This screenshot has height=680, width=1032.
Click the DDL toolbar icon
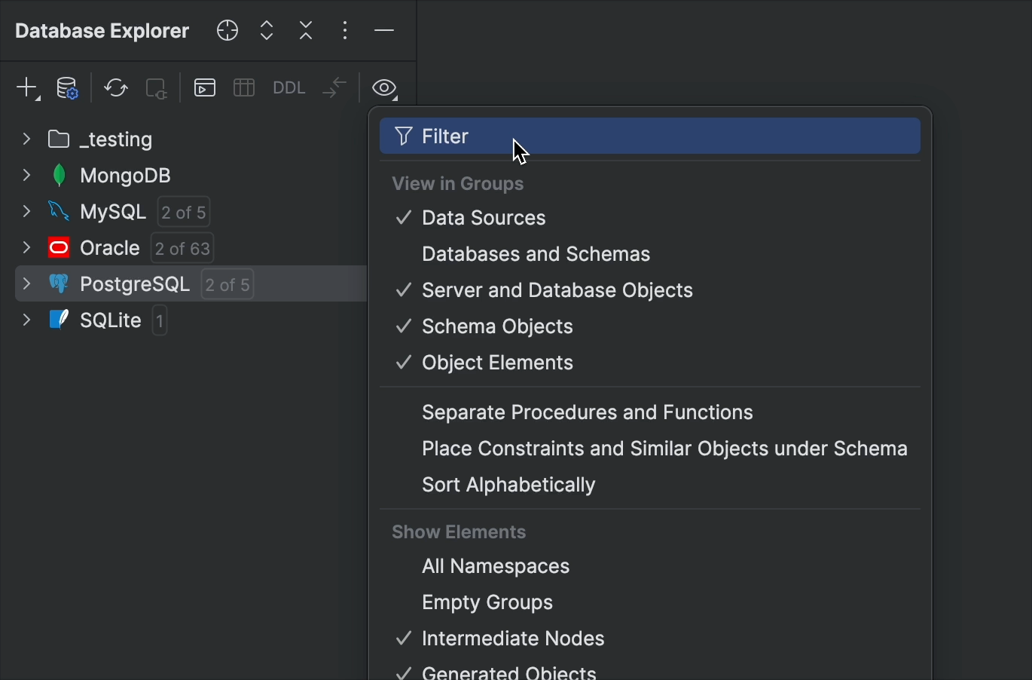coord(289,87)
